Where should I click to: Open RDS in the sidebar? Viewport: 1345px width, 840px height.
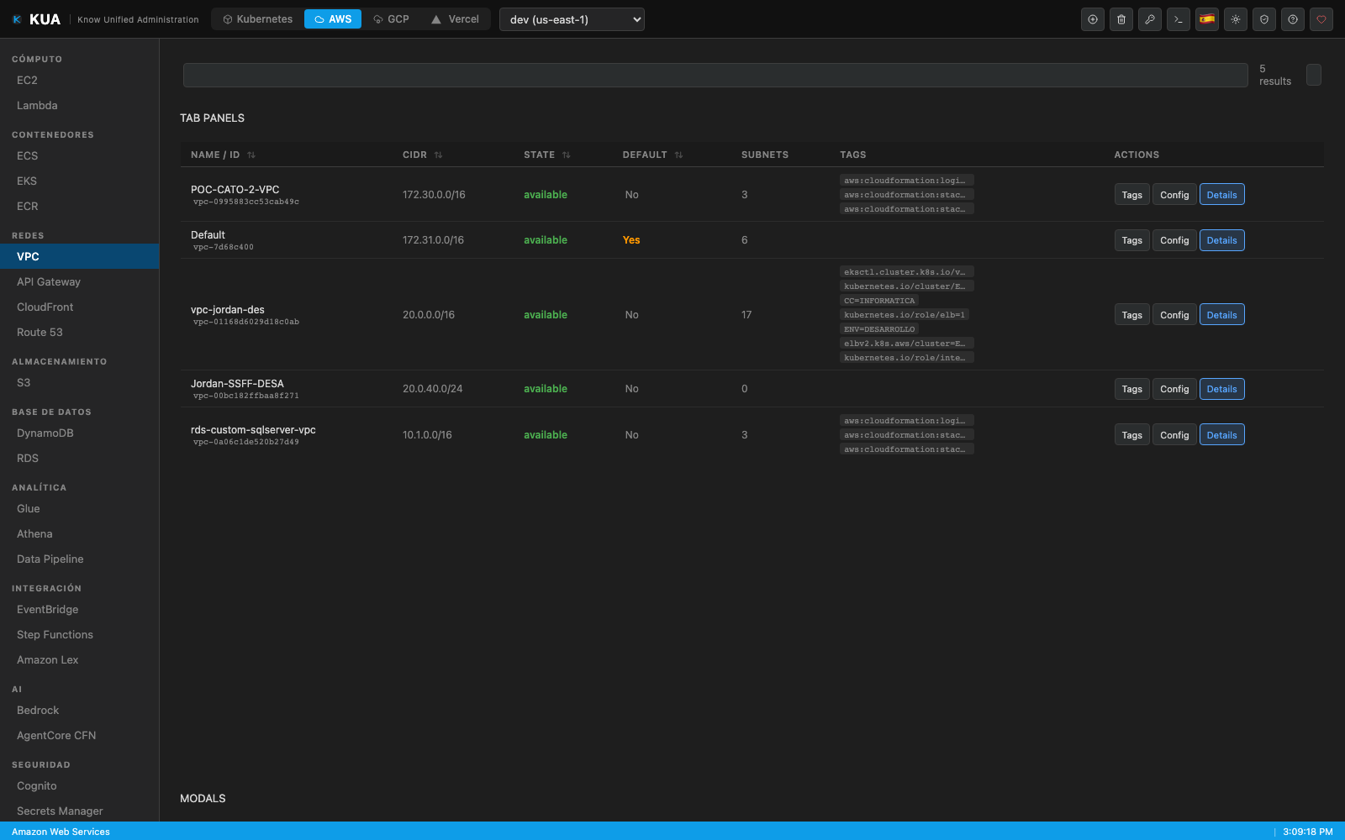pos(80,459)
